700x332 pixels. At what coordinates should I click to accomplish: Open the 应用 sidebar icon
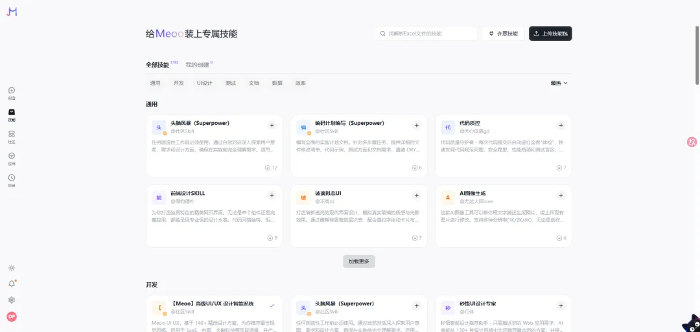pyautogui.click(x=12, y=159)
